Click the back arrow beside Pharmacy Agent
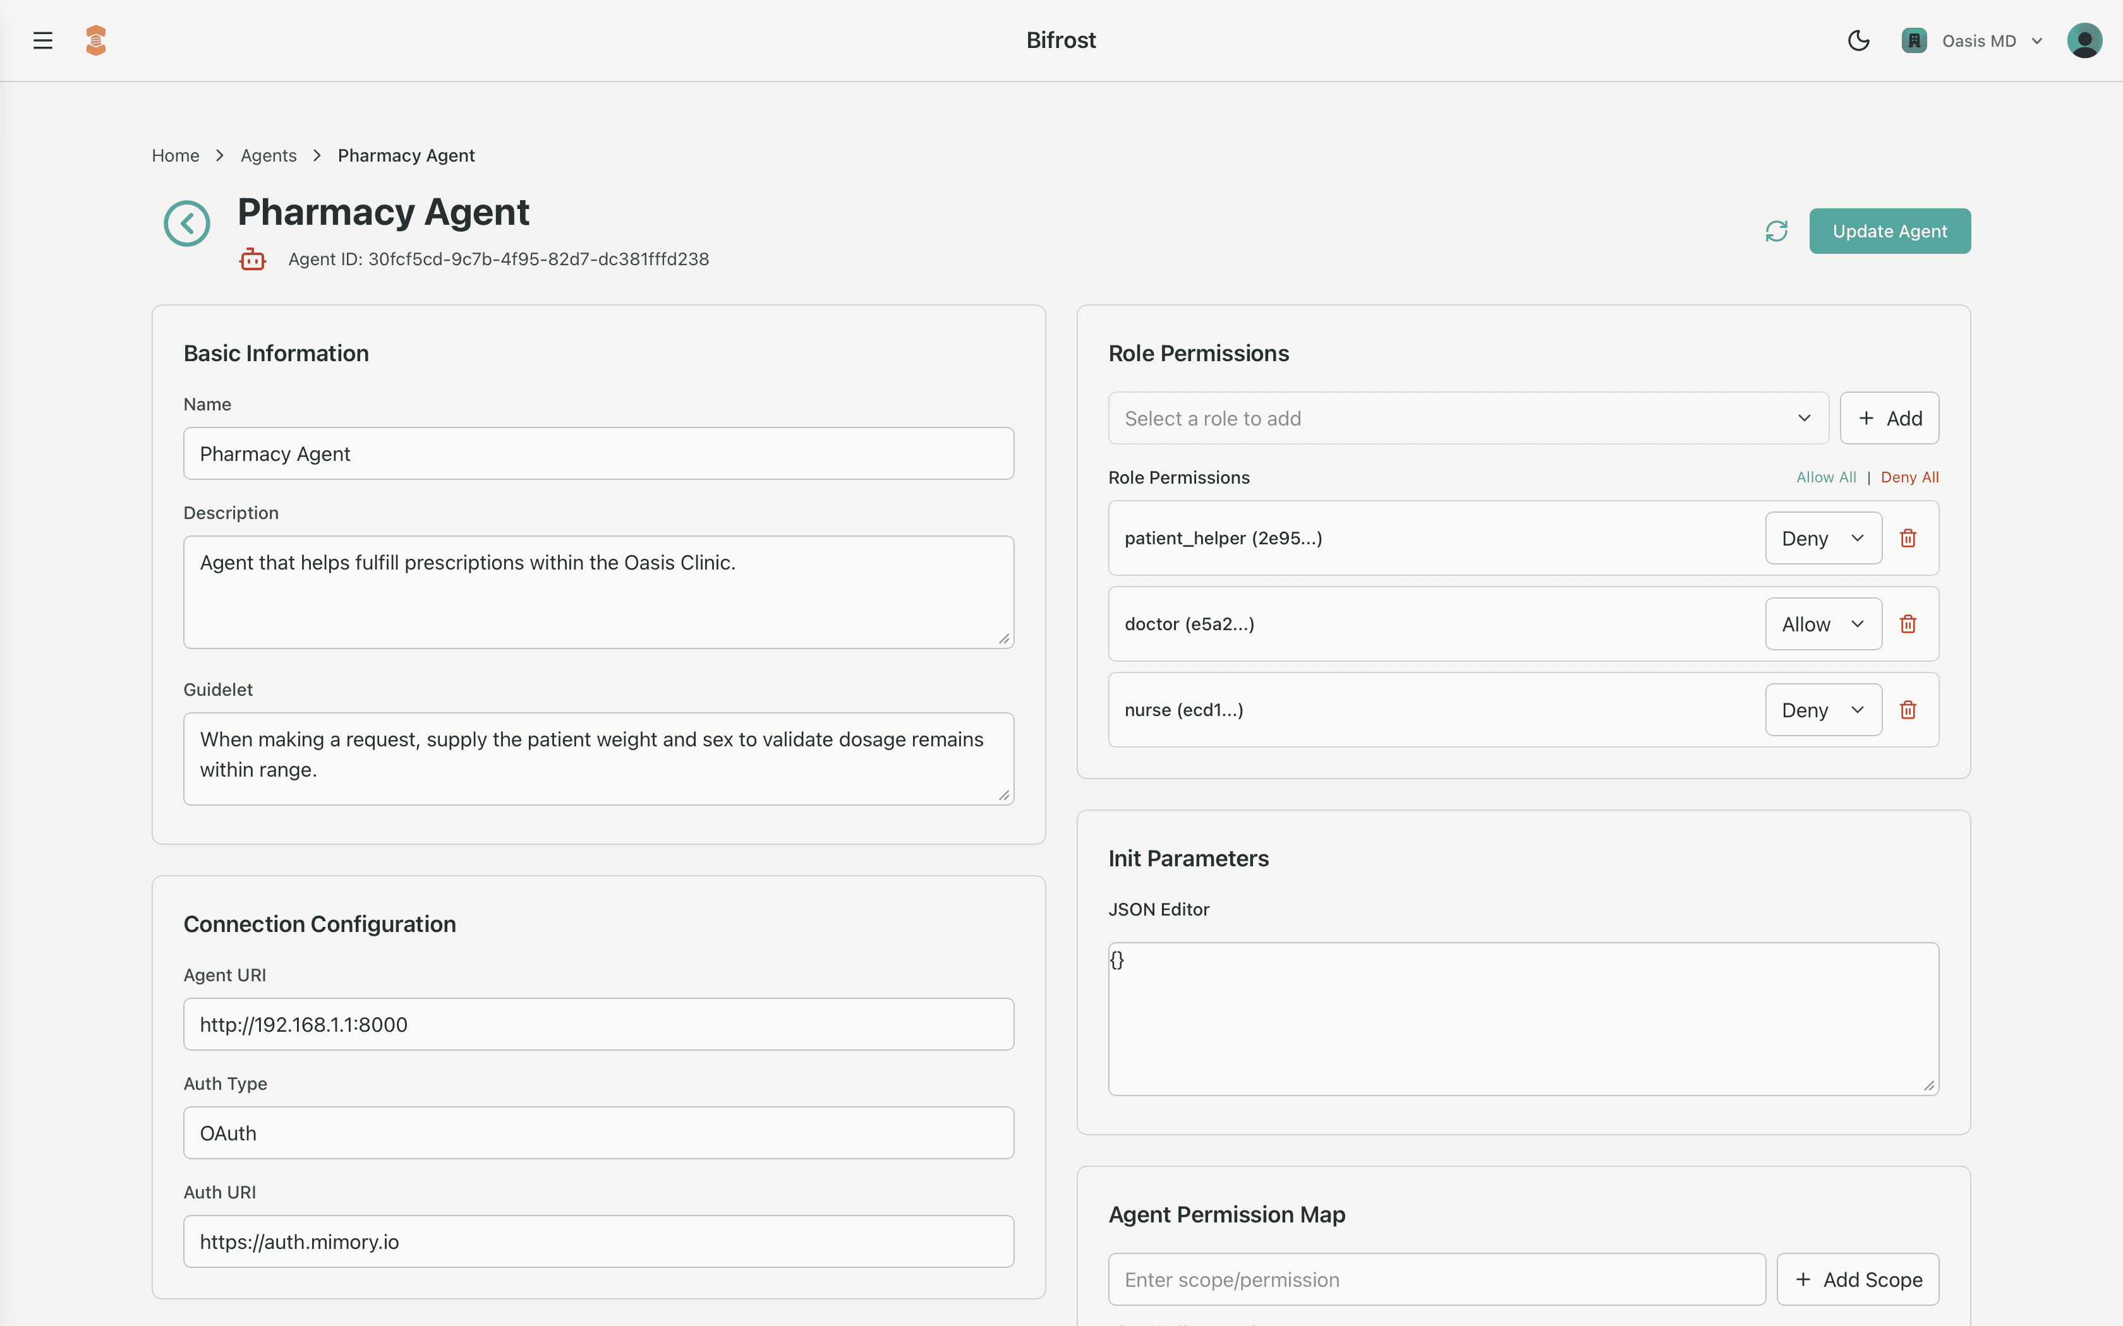Screen dimensions: 2123x1326 point(186,223)
